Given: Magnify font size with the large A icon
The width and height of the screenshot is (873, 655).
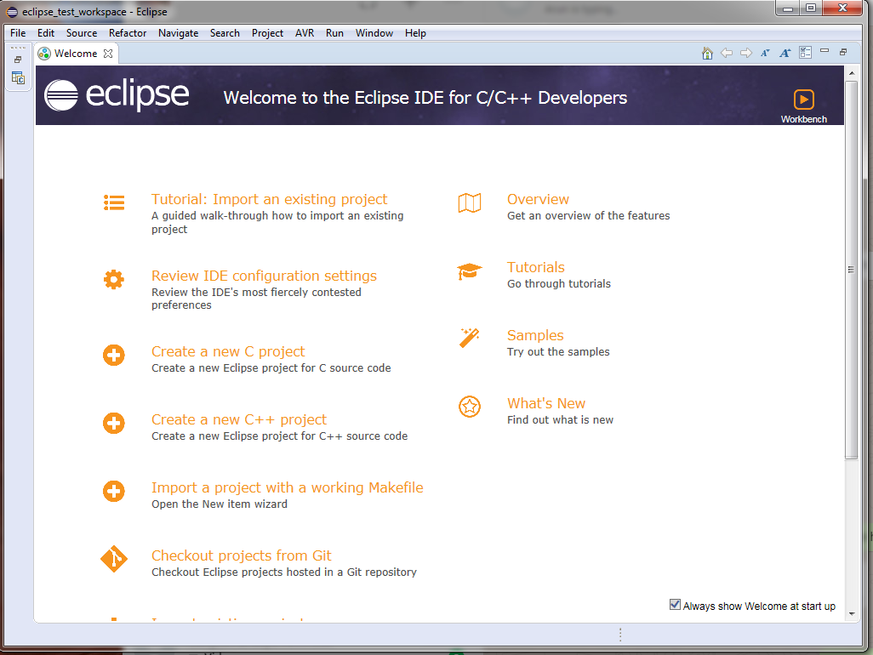Looking at the screenshot, I should [785, 53].
